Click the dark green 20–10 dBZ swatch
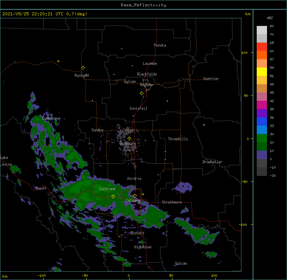 click(262, 147)
